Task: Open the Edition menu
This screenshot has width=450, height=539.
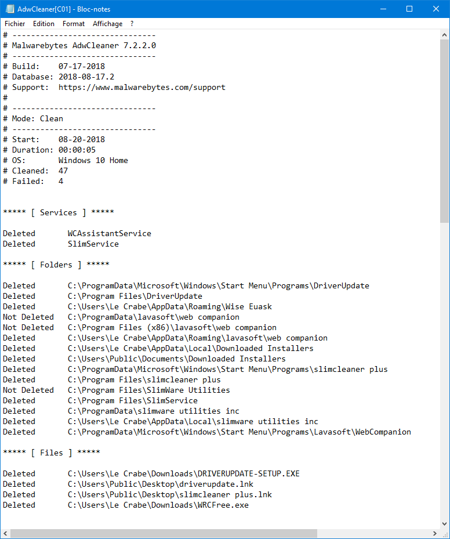Action: tap(43, 24)
